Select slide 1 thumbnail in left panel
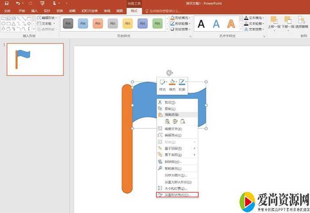The image size is (310, 213). point(35,59)
